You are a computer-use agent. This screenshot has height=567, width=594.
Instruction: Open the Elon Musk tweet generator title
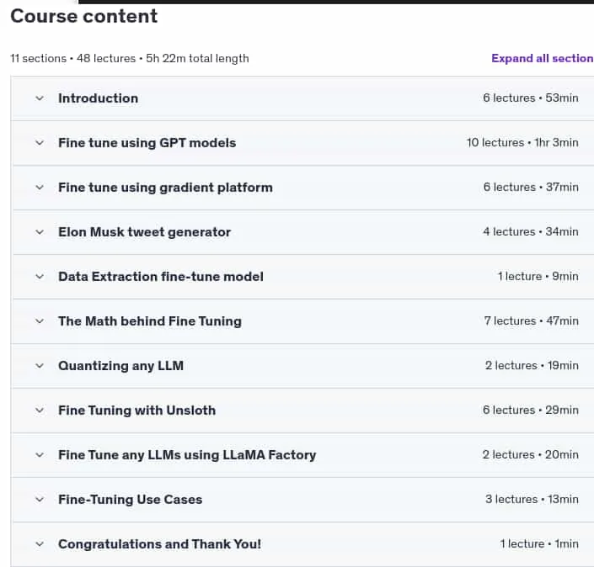pyautogui.click(x=144, y=232)
